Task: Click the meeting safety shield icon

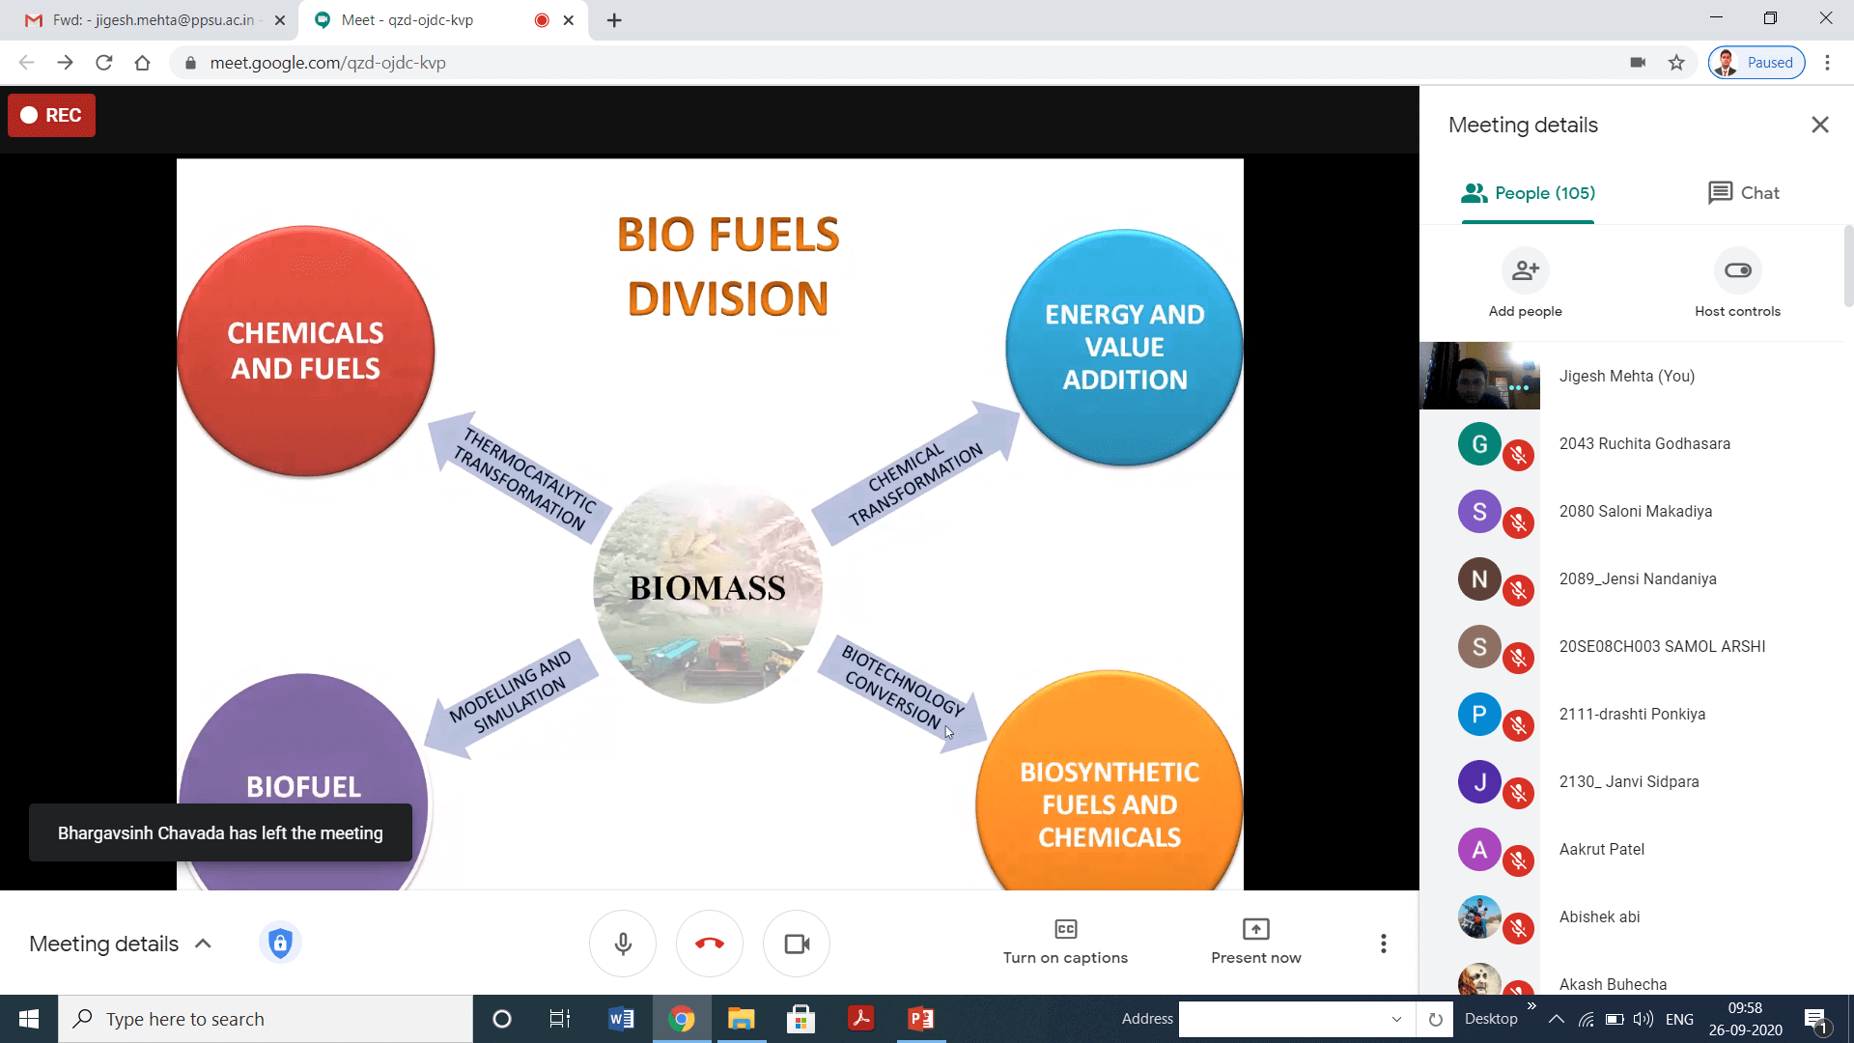Action: point(280,943)
